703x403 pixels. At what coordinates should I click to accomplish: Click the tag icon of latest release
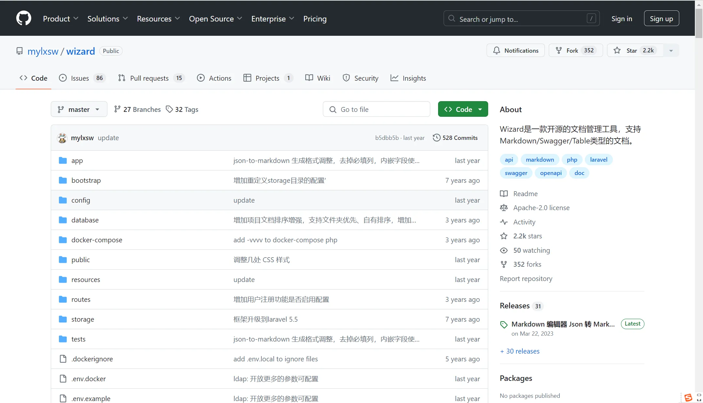(504, 324)
